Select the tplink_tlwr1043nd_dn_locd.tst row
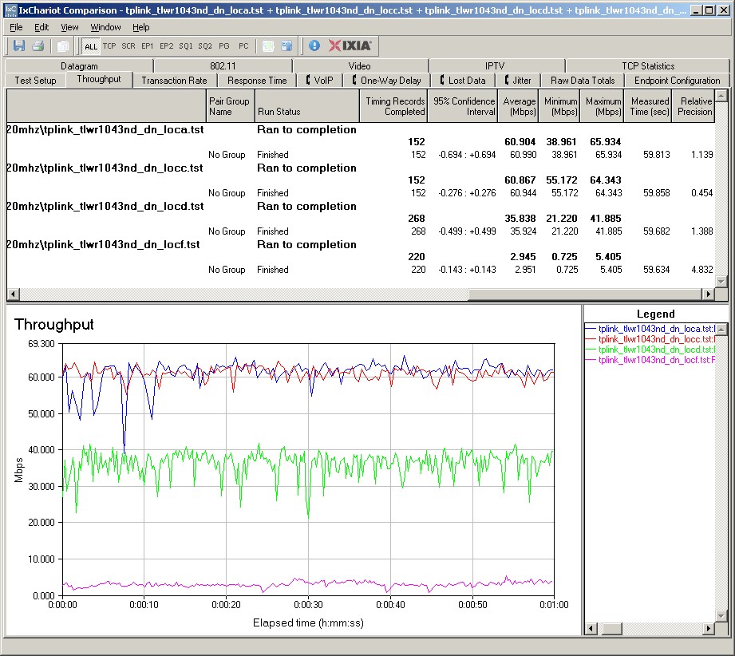 [361, 207]
